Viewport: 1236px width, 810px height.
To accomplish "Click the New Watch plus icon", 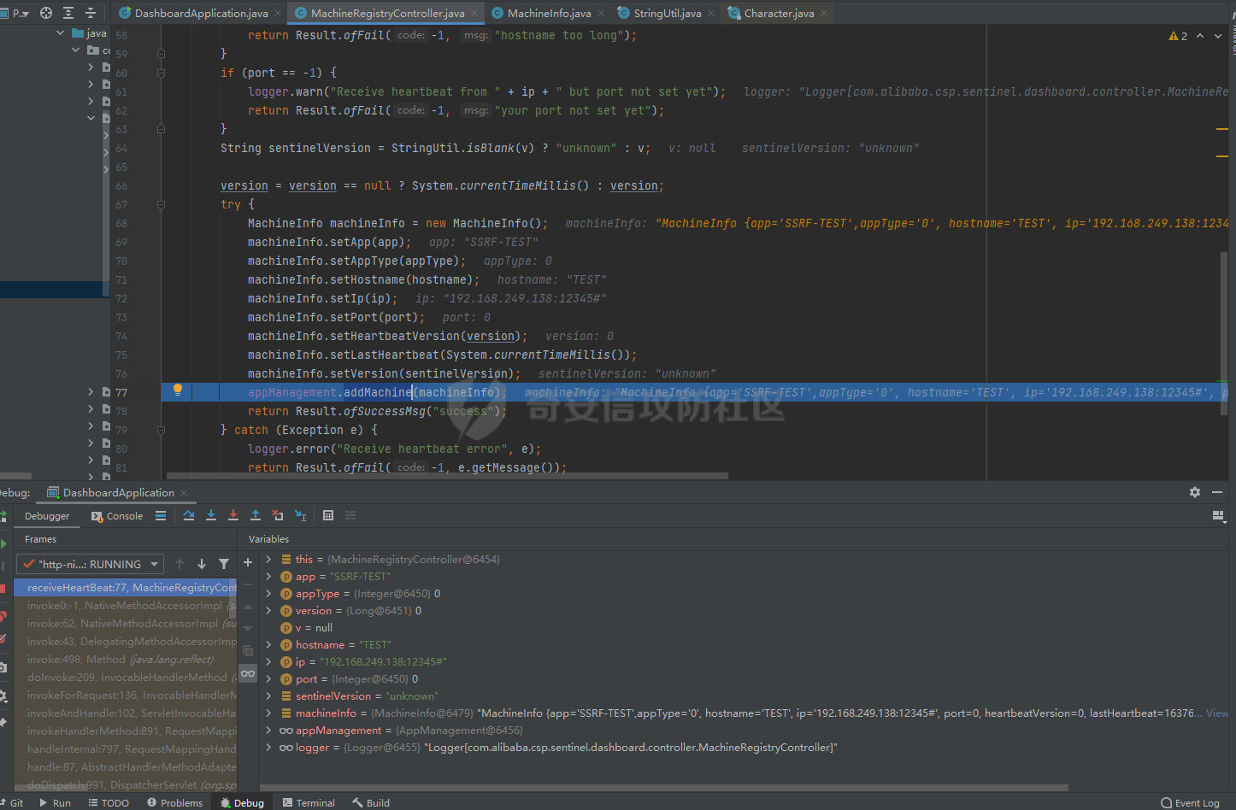I will (248, 562).
